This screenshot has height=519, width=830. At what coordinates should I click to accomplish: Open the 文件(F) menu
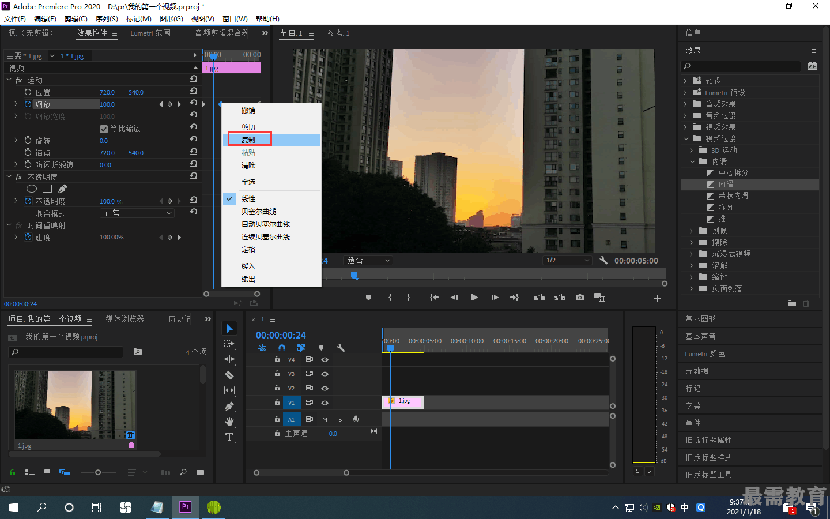coord(14,19)
